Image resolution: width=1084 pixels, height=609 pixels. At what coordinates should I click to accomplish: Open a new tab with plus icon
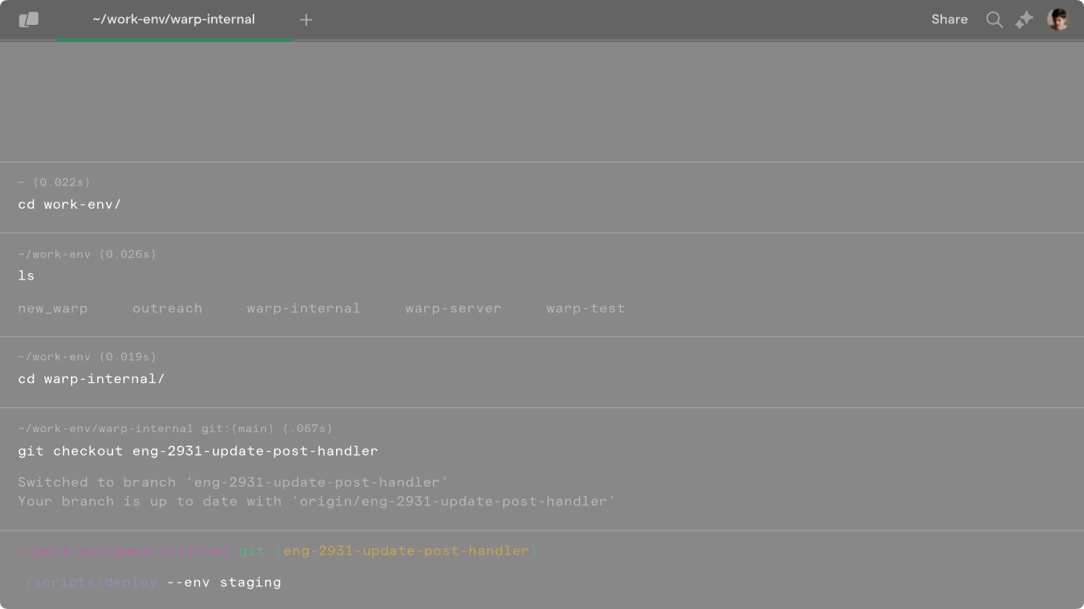(x=306, y=19)
